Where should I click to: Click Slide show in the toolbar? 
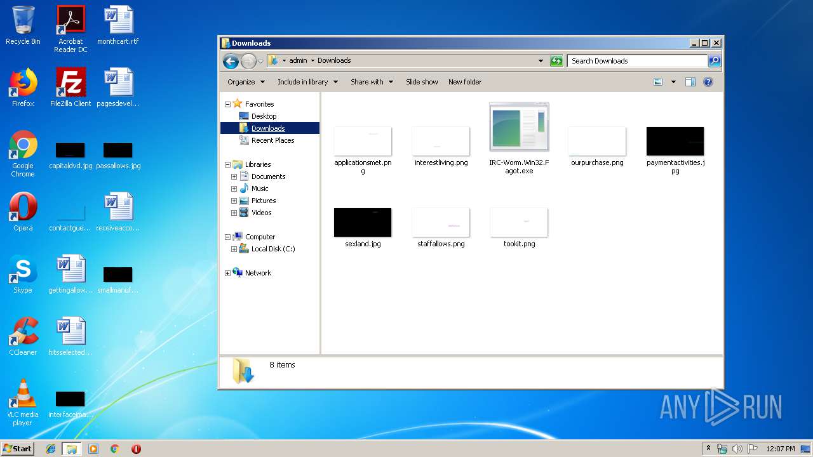(x=422, y=82)
